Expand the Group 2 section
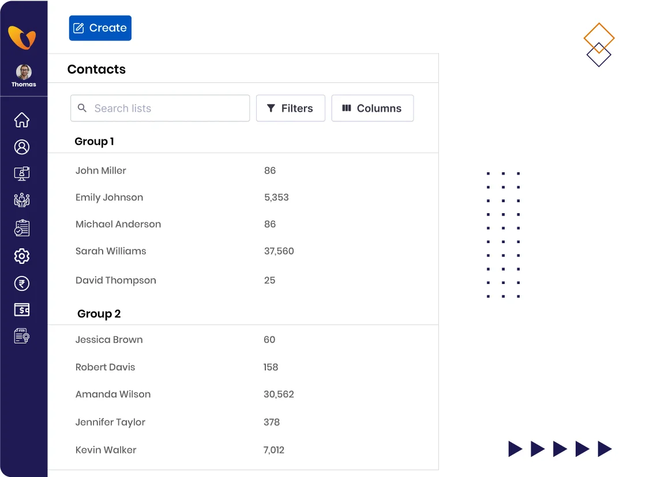This screenshot has width=646, height=477. [x=99, y=313]
